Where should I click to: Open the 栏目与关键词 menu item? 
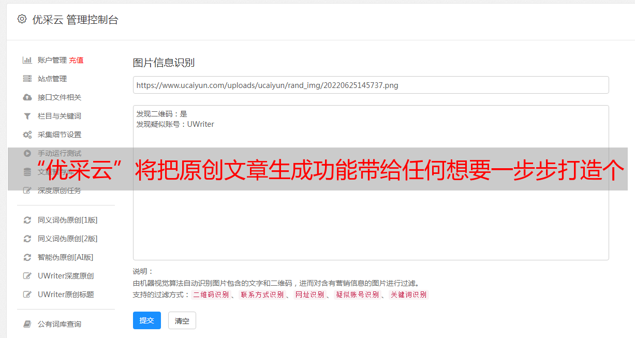(60, 116)
